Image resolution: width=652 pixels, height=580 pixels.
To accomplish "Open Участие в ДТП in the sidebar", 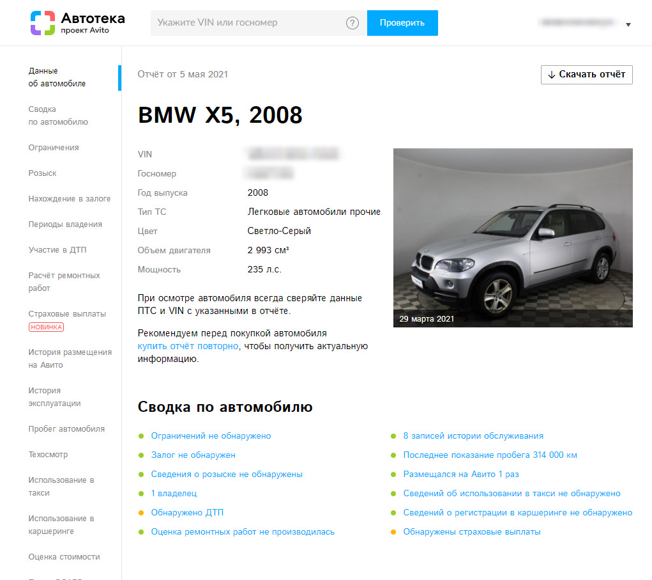I will pos(57,250).
